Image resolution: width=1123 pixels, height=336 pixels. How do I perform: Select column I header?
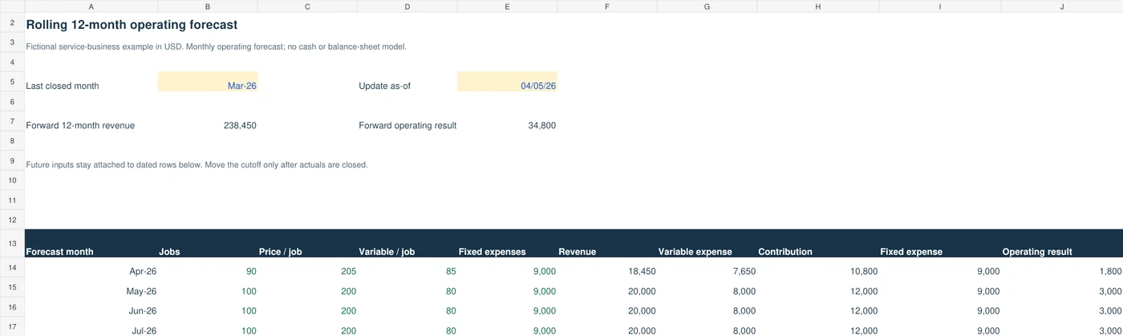[x=940, y=6]
